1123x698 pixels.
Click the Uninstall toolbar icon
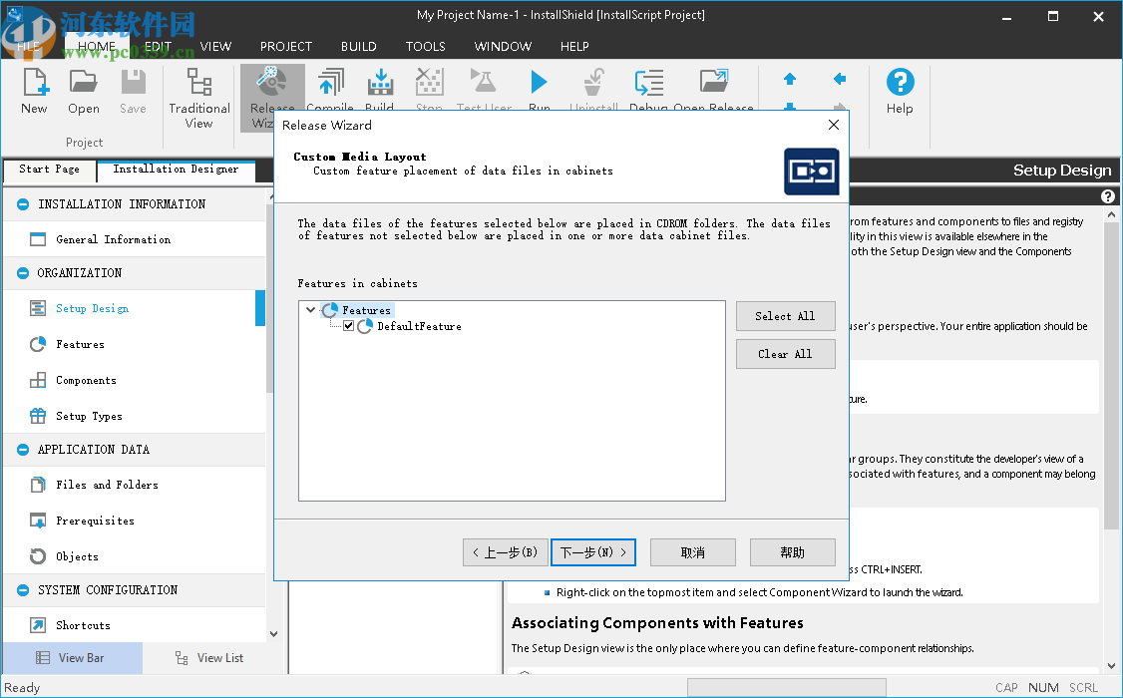[x=593, y=85]
